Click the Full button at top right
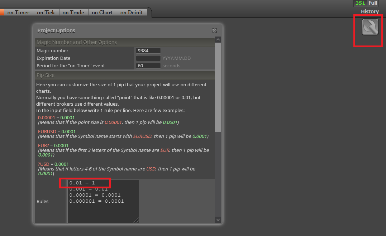 (373, 3)
